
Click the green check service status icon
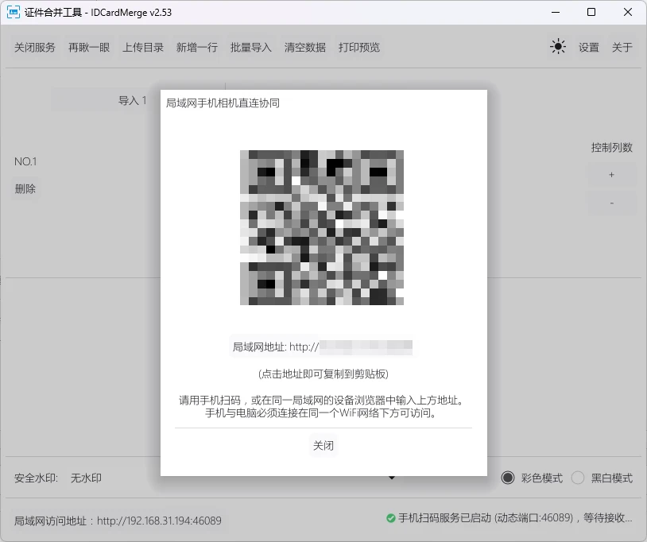(x=390, y=518)
